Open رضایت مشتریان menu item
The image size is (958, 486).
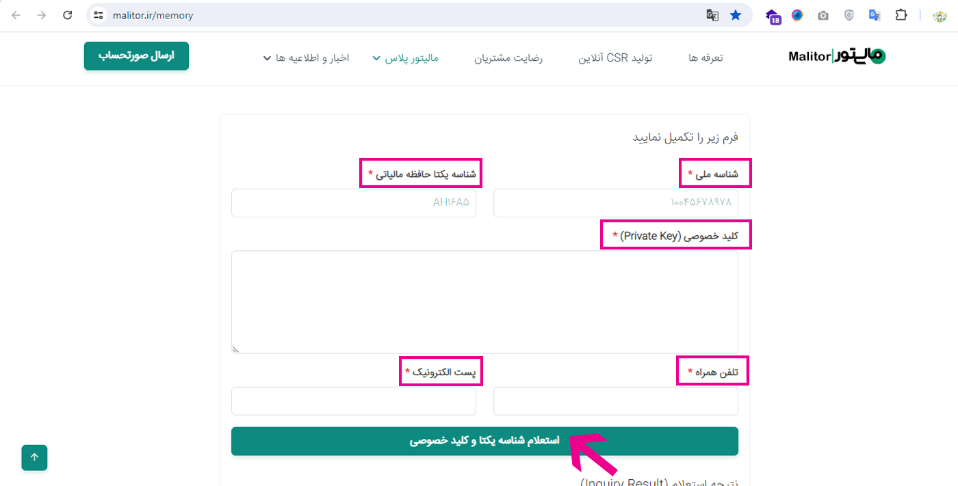[508, 58]
